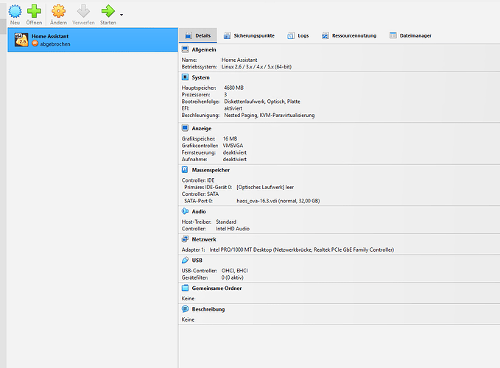Click the abgebrochen status icon

coord(35,43)
